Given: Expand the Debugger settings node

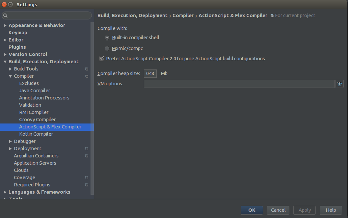Looking at the screenshot, I should pos(11,141).
